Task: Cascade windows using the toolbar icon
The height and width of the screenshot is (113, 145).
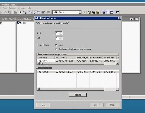Action: [104, 12]
